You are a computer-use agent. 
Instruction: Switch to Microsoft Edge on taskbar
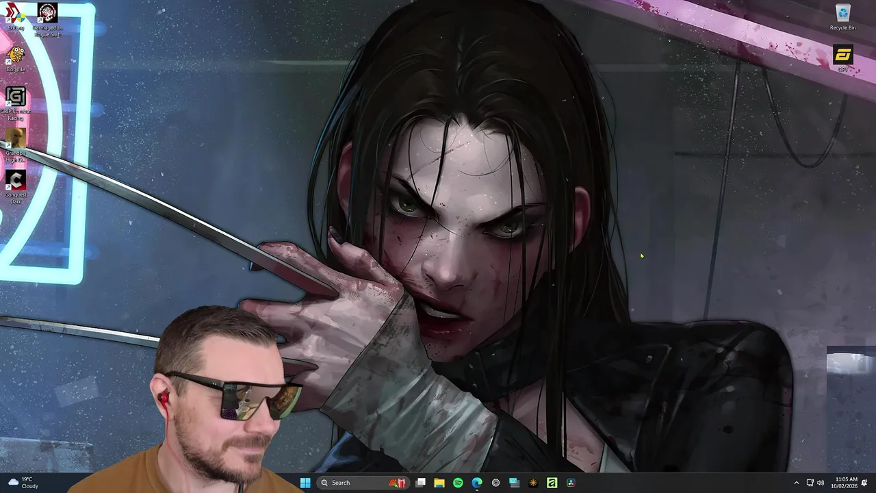coord(477,483)
